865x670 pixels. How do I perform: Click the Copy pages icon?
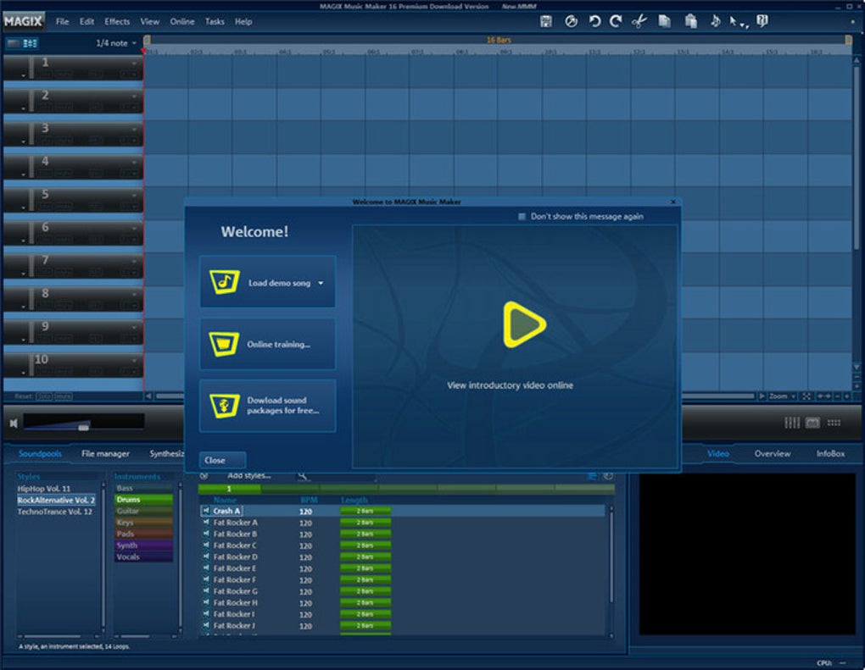tap(665, 21)
